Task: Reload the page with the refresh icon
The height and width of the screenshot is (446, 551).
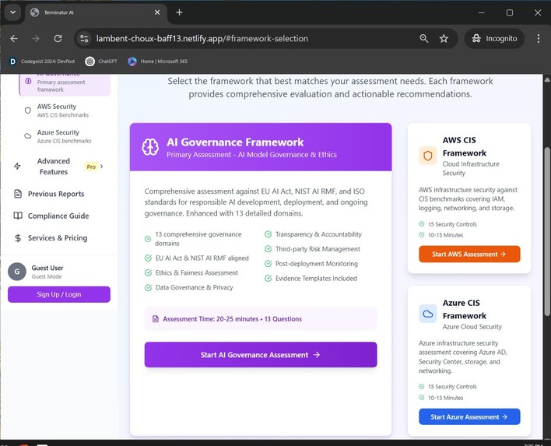Action: pos(58,39)
